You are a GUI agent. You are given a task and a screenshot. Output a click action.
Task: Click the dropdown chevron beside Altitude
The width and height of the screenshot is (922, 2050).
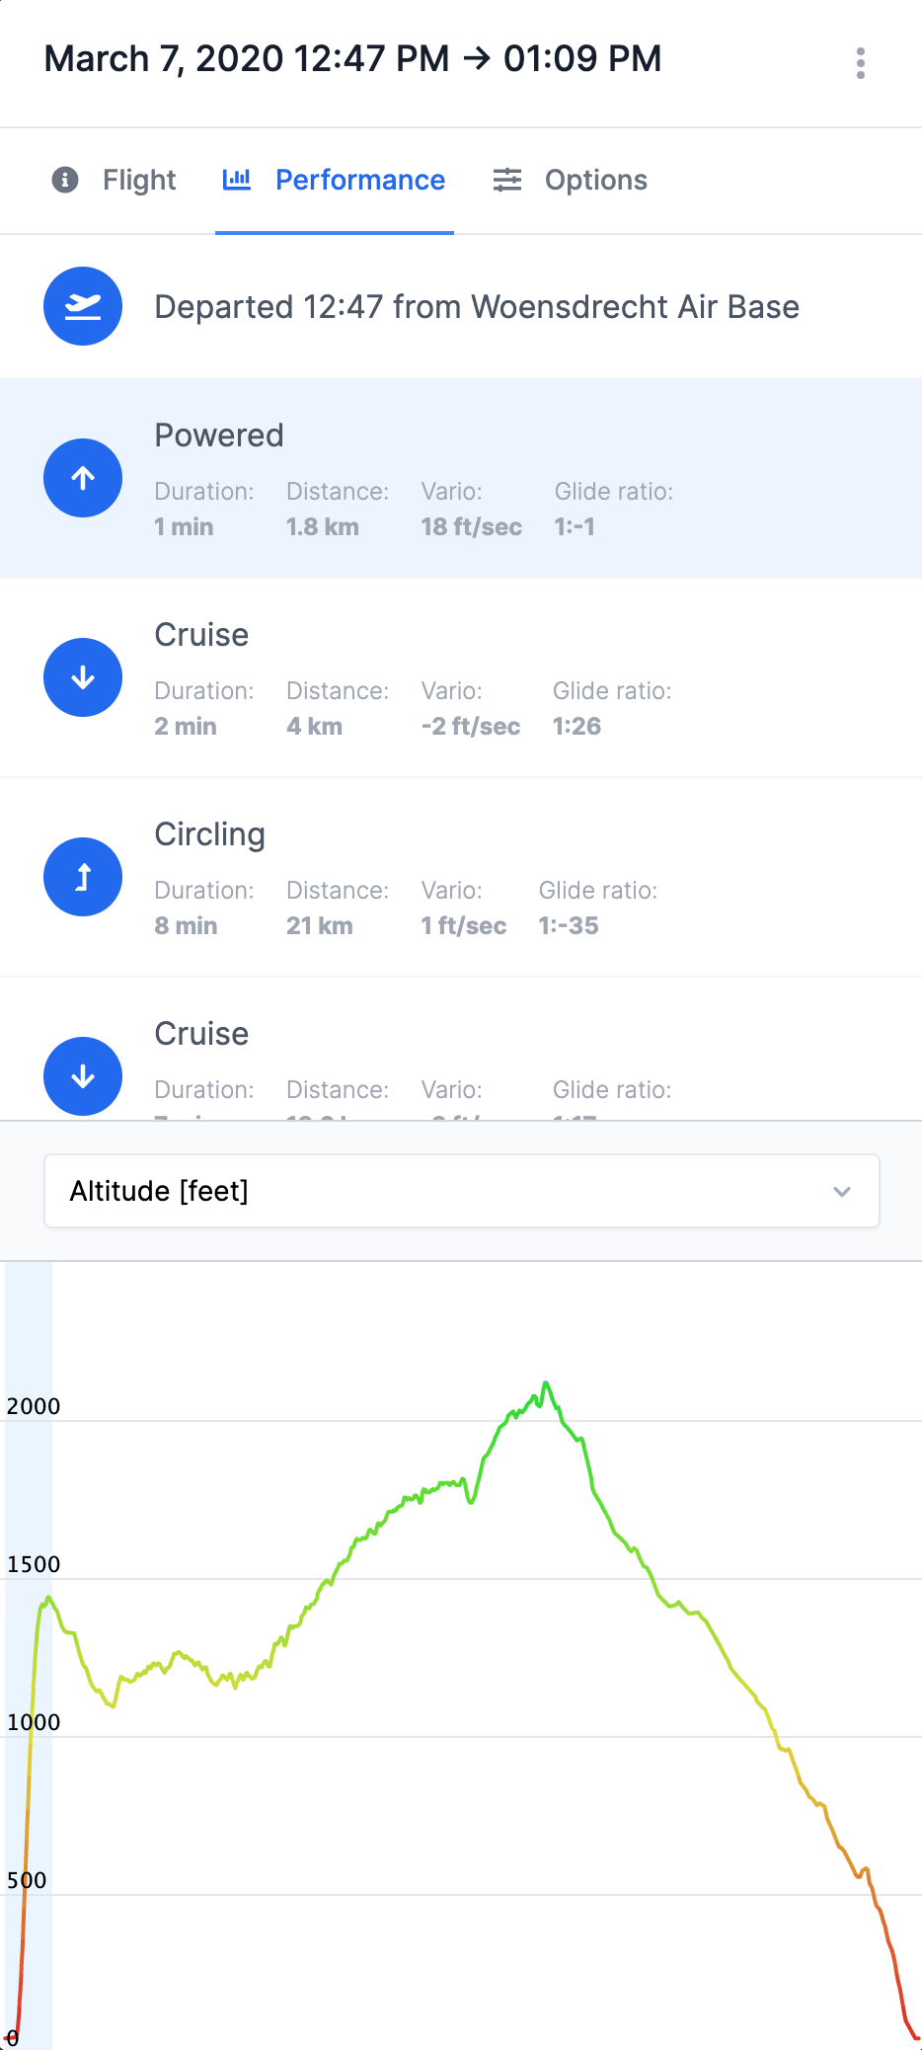pos(842,1191)
